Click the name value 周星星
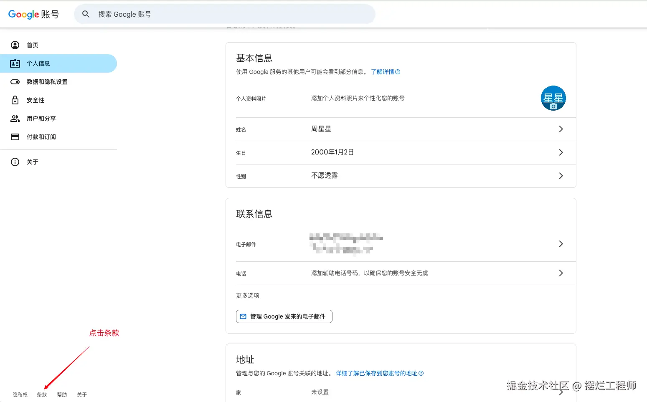The height and width of the screenshot is (402, 647). pos(321,129)
